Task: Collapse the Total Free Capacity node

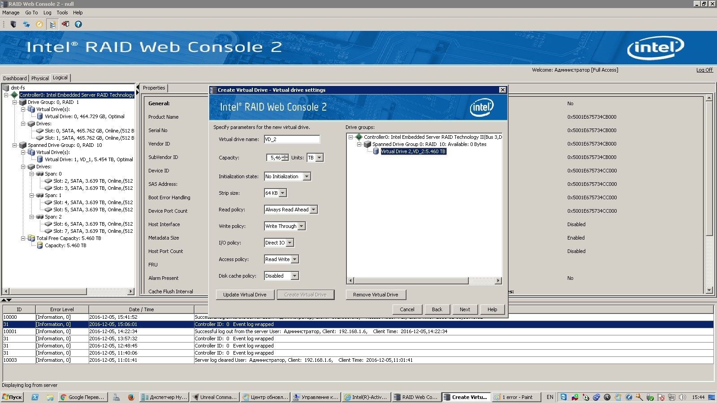Action: [23, 238]
